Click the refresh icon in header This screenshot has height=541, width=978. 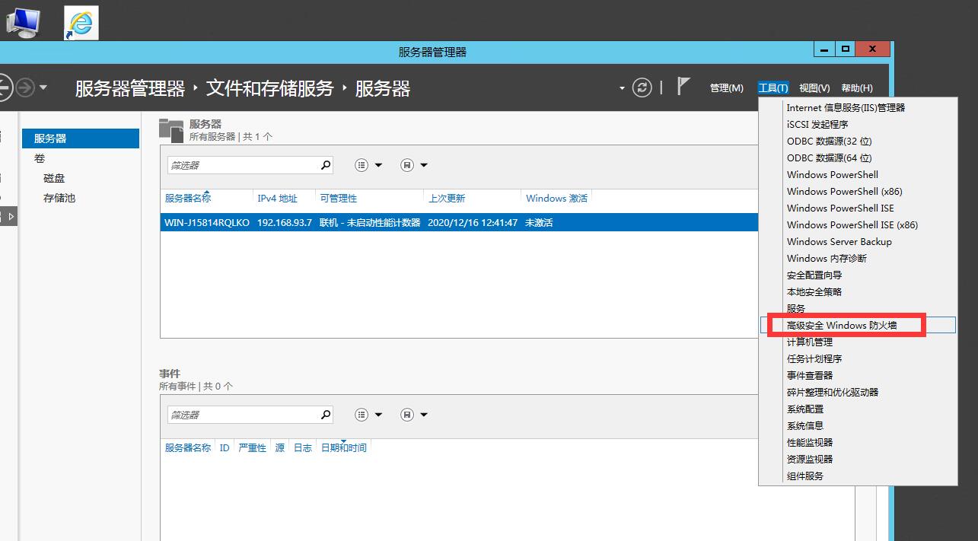[642, 88]
